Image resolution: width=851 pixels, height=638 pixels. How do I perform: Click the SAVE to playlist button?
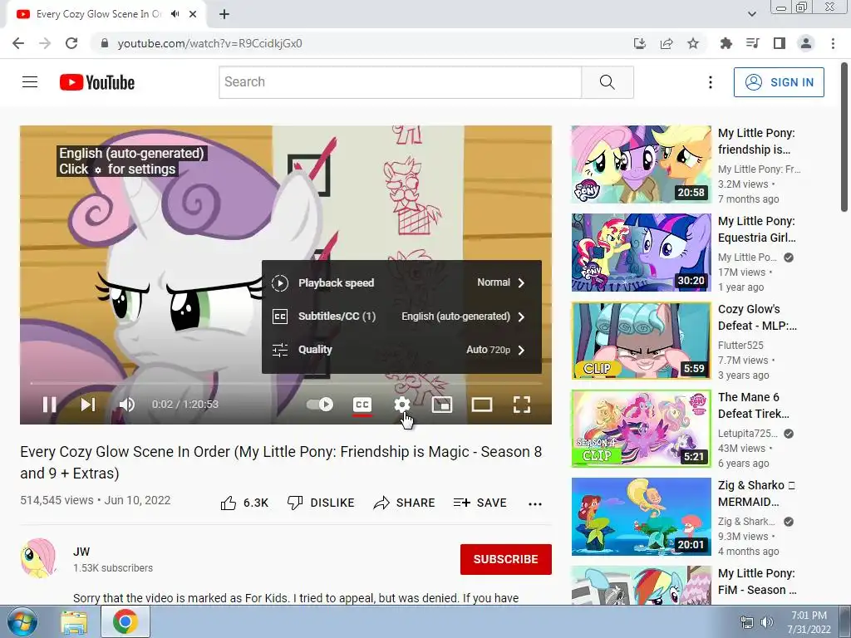(x=480, y=503)
